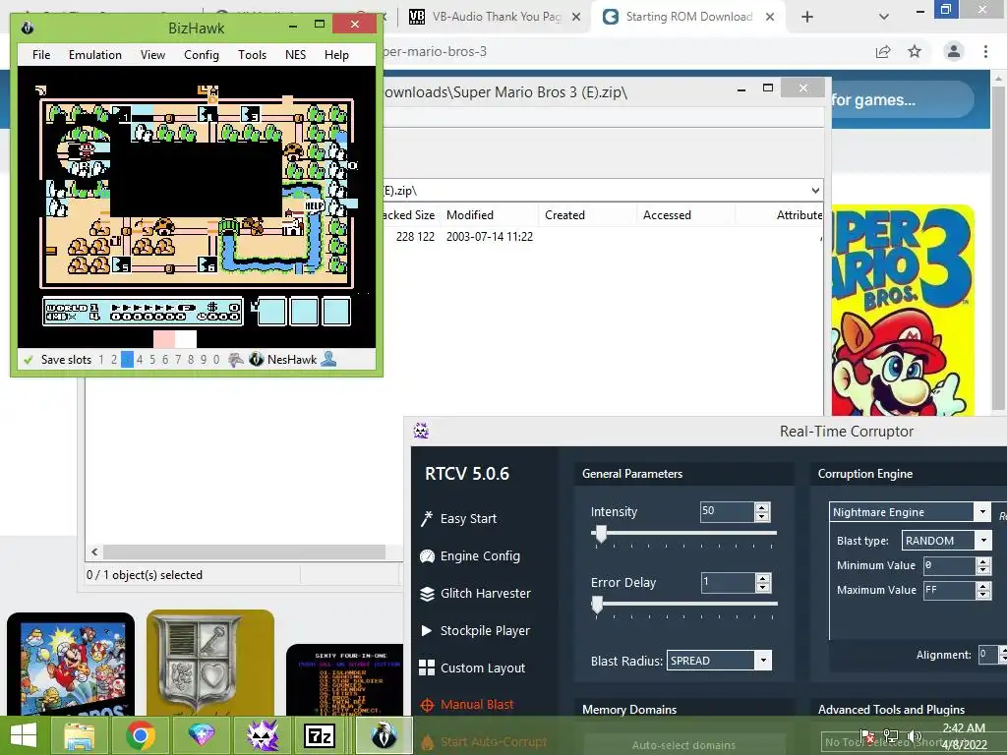Image resolution: width=1007 pixels, height=755 pixels.
Task: Click the Maximum Value field showing FF
Action: click(950, 590)
